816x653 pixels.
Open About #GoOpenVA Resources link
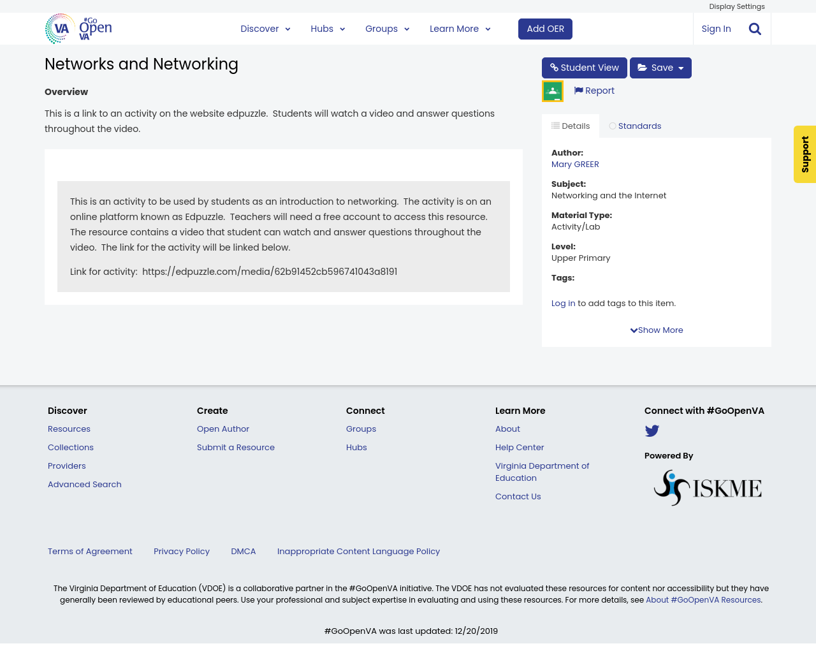click(x=703, y=600)
